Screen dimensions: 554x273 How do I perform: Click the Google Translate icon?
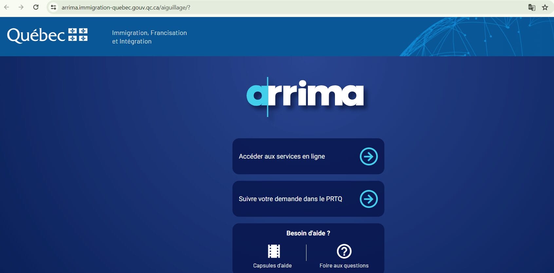click(x=532, y=7)
